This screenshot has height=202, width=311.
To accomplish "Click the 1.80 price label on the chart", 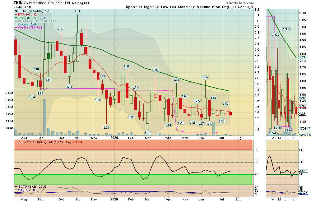I will tap(40, 93).
